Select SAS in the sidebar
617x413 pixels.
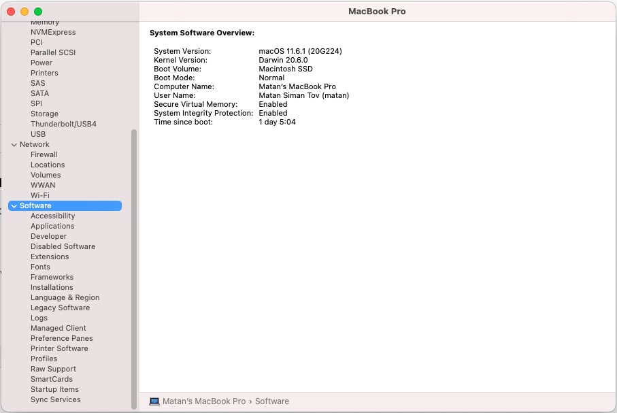38,84
